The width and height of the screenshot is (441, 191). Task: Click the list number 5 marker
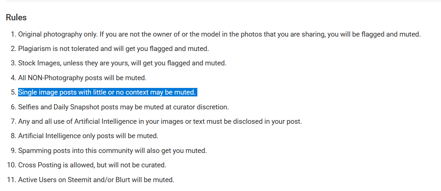(13, 92)
